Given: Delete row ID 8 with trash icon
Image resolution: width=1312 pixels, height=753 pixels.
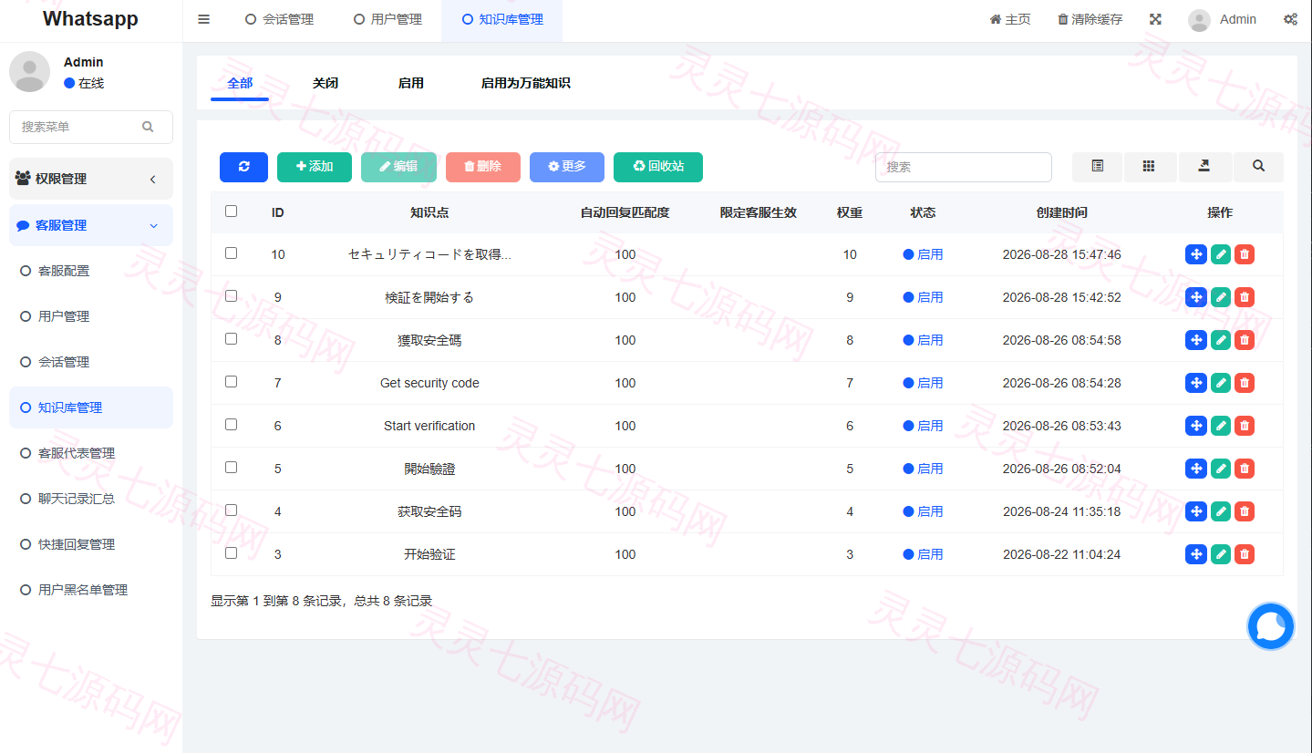Looking at the screenshot, I should click(x=1245, y=340).
